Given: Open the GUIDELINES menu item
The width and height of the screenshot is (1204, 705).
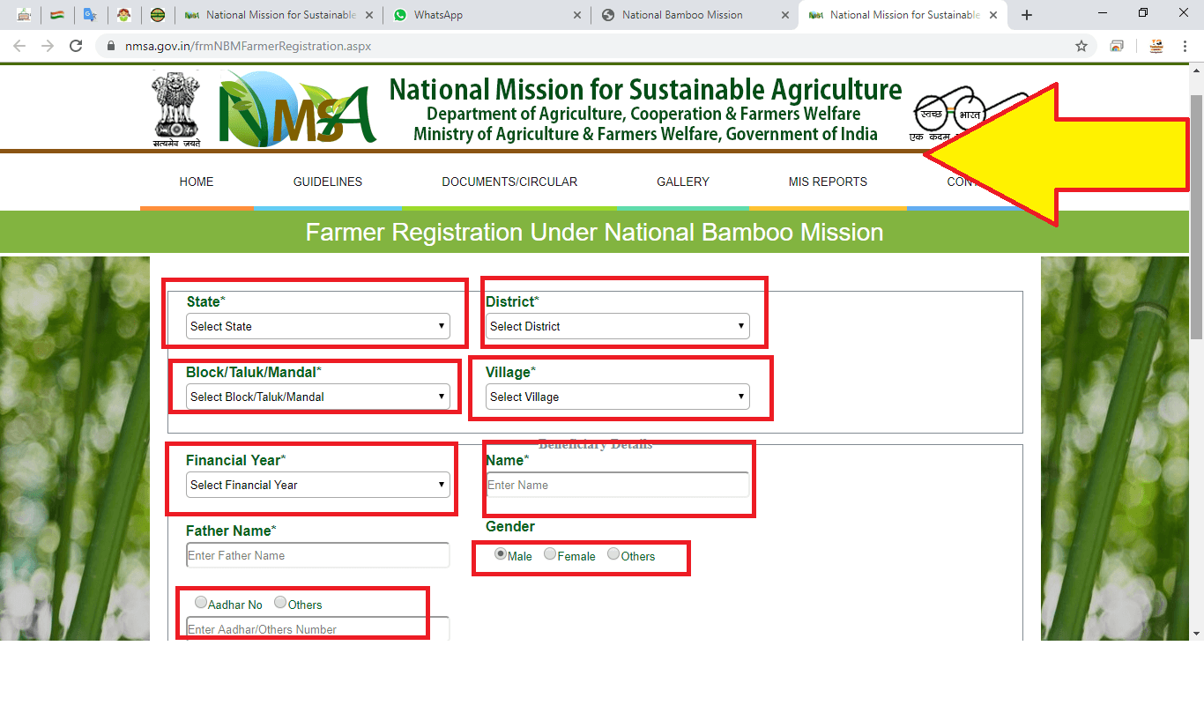Looking at the screenshot, I should (x=328, y=182).
